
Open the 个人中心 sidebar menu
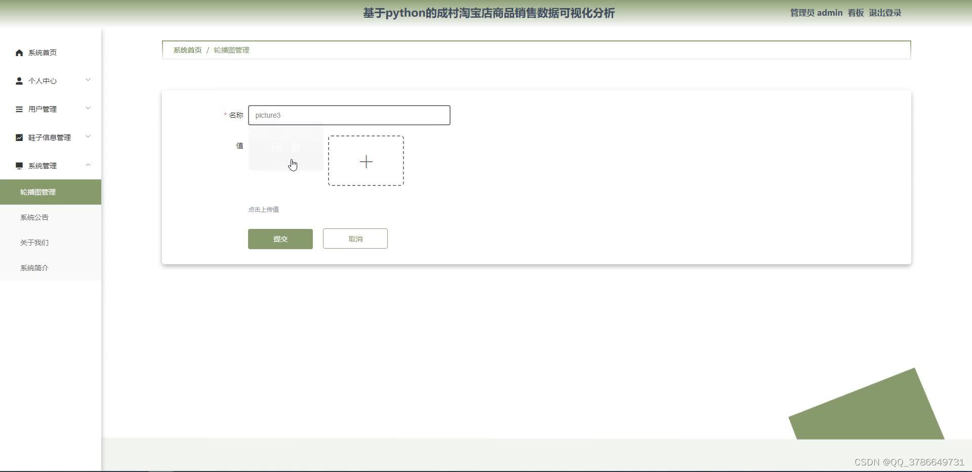[51, 81]
